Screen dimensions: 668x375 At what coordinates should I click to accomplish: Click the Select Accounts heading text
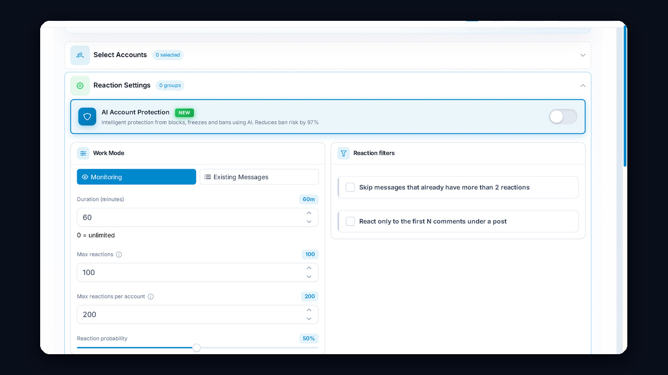(x=120, y=55)
